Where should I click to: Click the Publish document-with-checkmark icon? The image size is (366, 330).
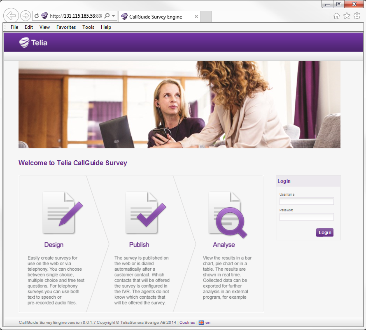(145, 213)
